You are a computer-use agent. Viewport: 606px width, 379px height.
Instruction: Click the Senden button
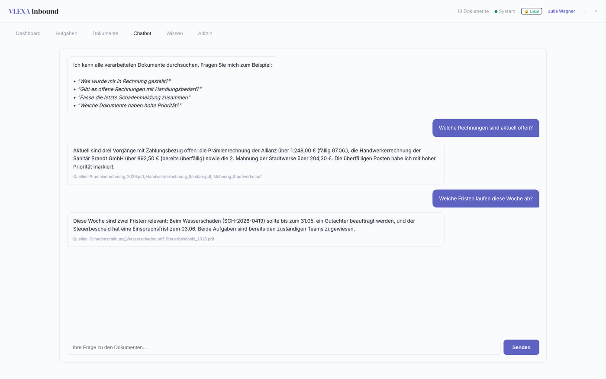(x=521, y=347)
